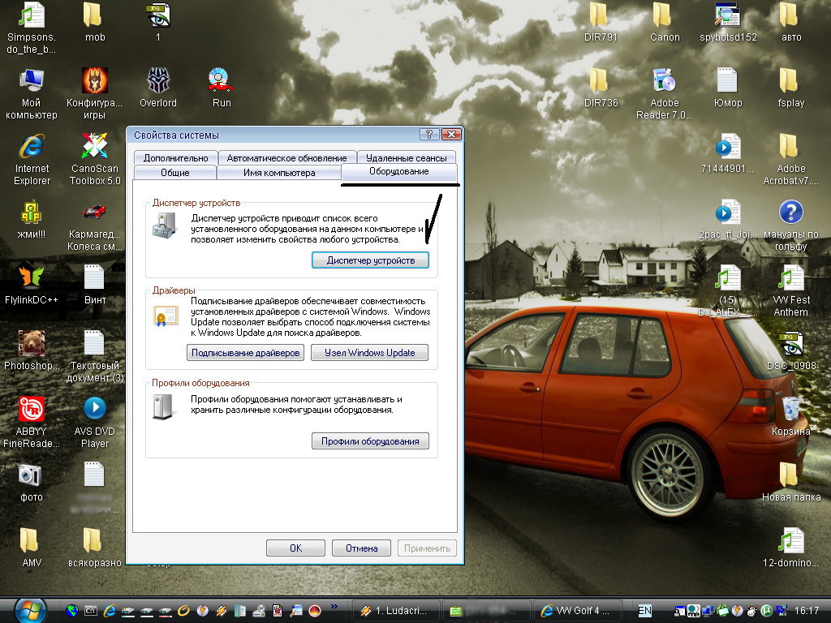Open the Диспетчер устройств button
The image size is (831, 623).
click(x=370, y=260)
